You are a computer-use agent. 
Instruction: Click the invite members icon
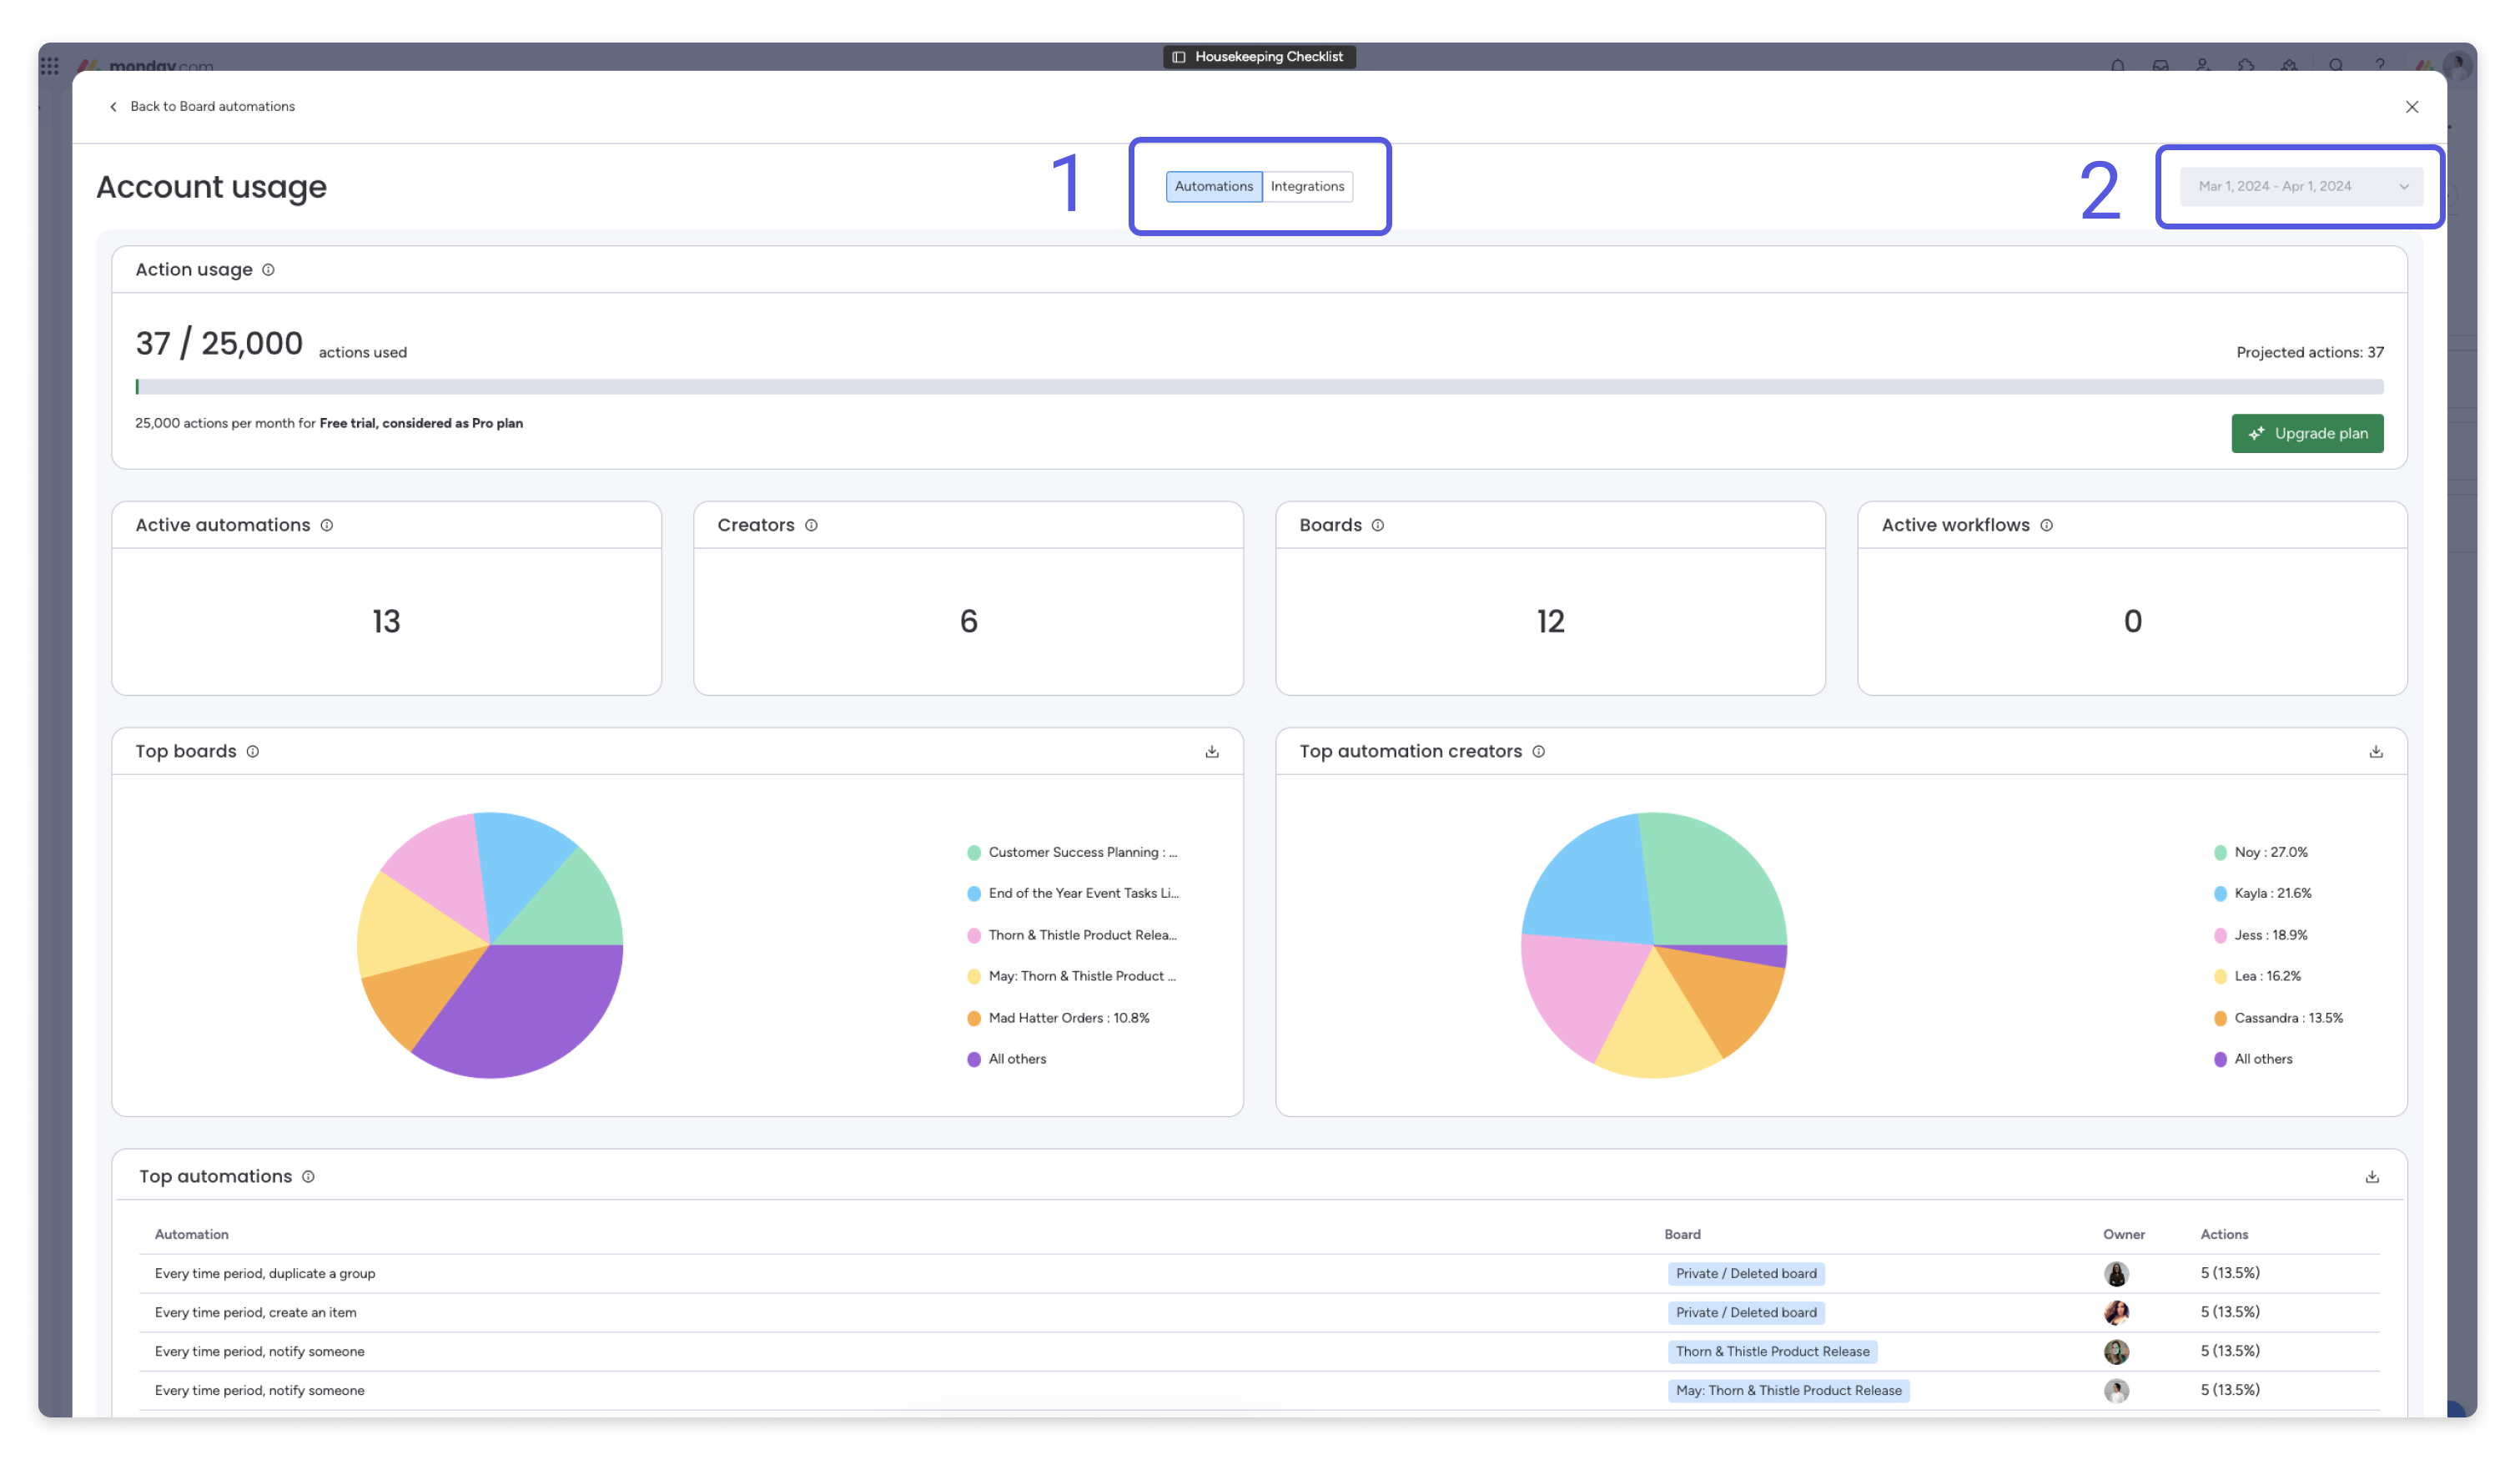(2203, 66)
